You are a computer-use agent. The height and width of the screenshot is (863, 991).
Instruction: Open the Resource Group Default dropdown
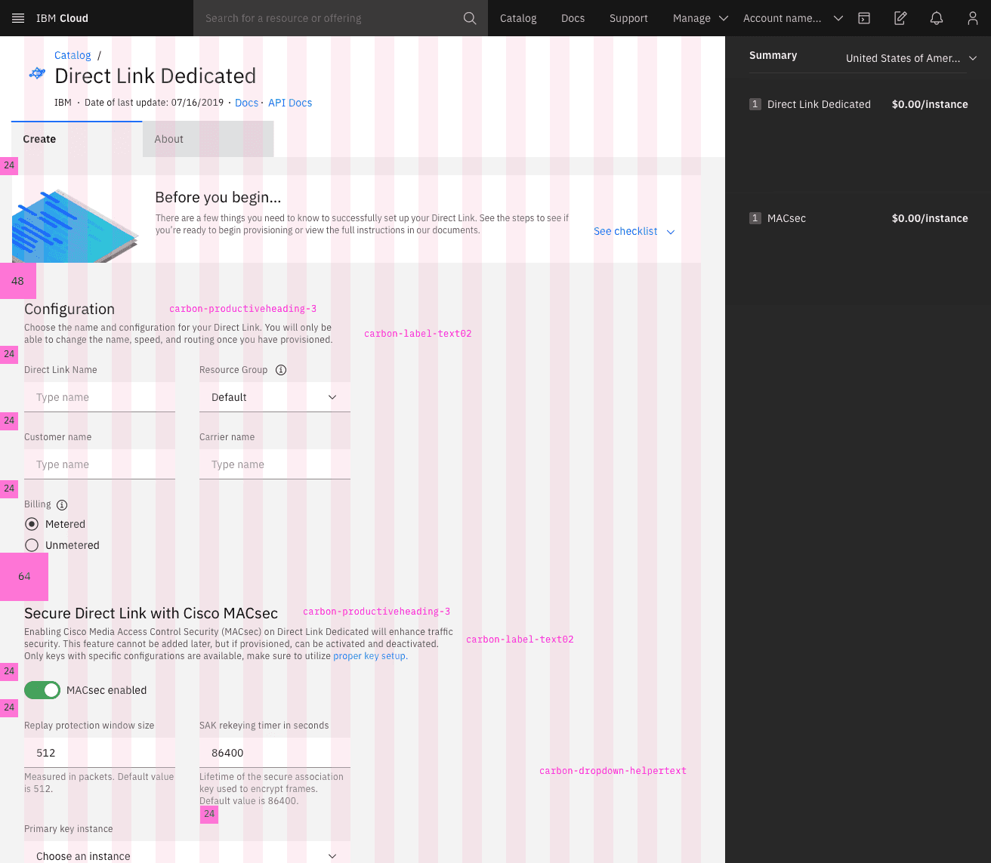pyautogui.click(x=275, y=397)
